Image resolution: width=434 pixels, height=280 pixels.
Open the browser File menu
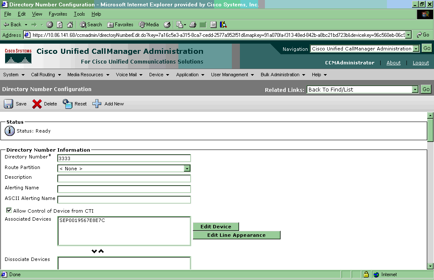(x=8, y=14)
